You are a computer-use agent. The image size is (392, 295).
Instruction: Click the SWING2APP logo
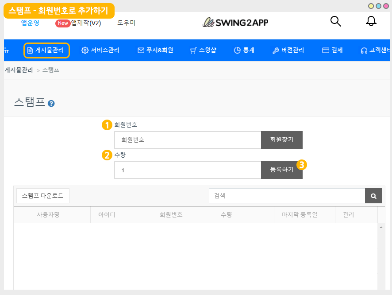[x=235, y=23]
